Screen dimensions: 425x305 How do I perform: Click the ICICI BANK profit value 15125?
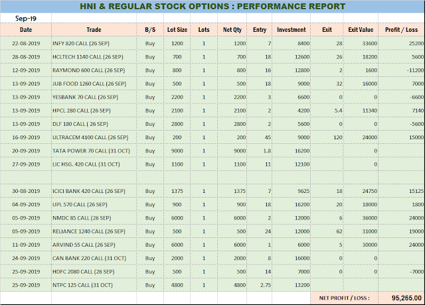pyautogui.click(x=416, y=191)
